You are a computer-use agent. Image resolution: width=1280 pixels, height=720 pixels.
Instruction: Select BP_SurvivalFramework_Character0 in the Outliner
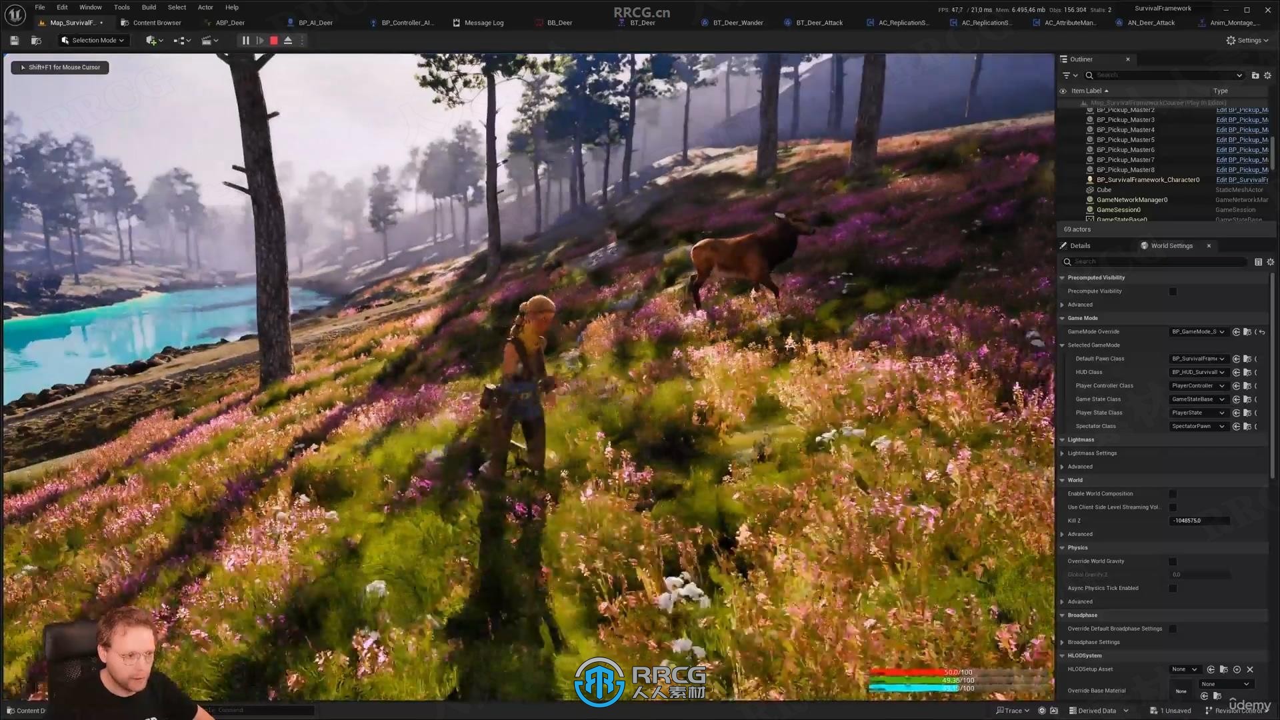pos(1147,180)
